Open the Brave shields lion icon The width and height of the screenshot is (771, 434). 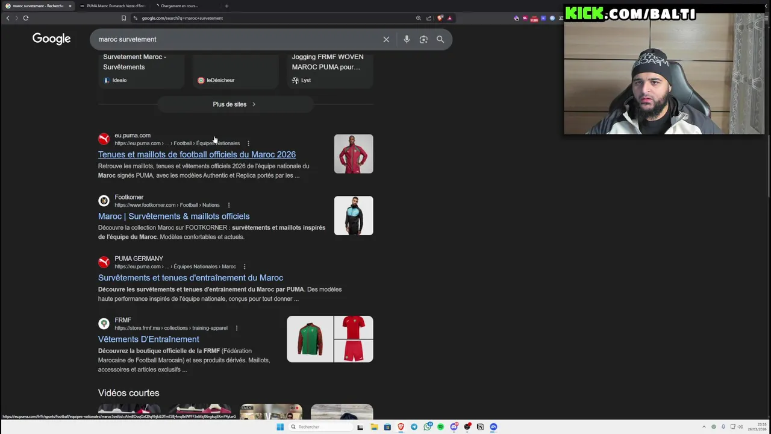(440, 18)
